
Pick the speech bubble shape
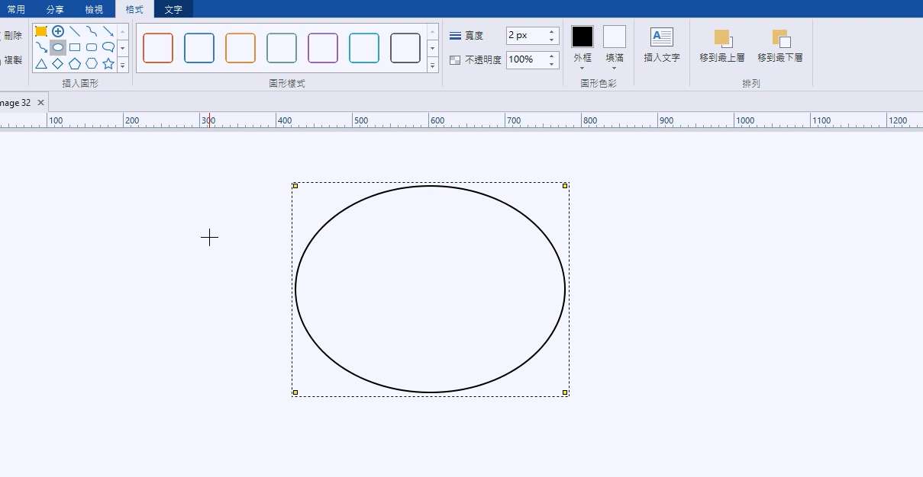108,47
